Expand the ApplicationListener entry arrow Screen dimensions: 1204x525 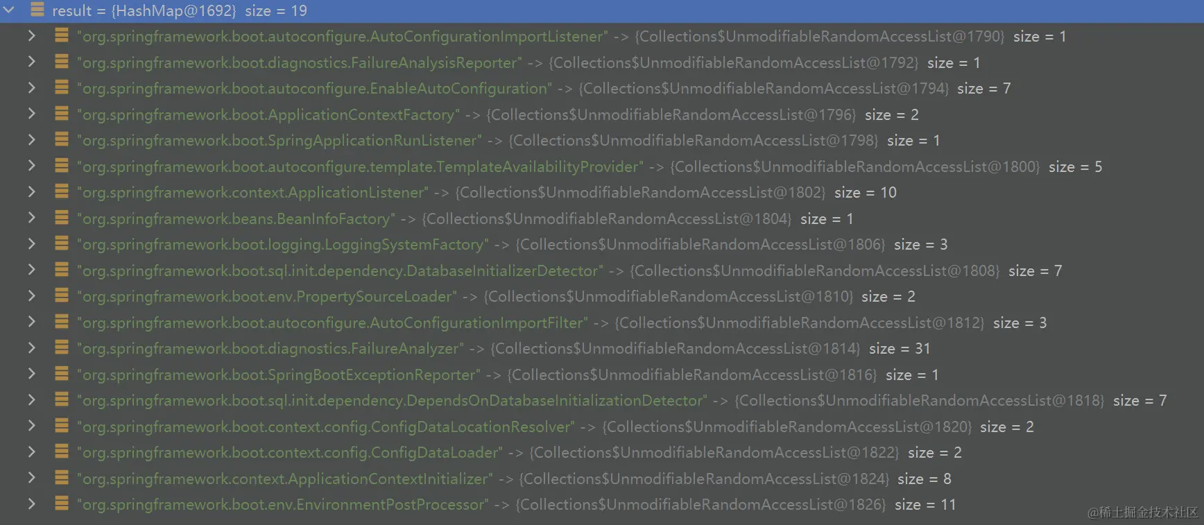[x=31, y=191]
